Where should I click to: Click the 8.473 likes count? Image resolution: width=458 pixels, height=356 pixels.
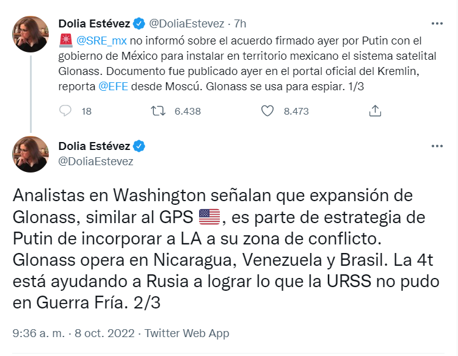[x=296, y=111]
